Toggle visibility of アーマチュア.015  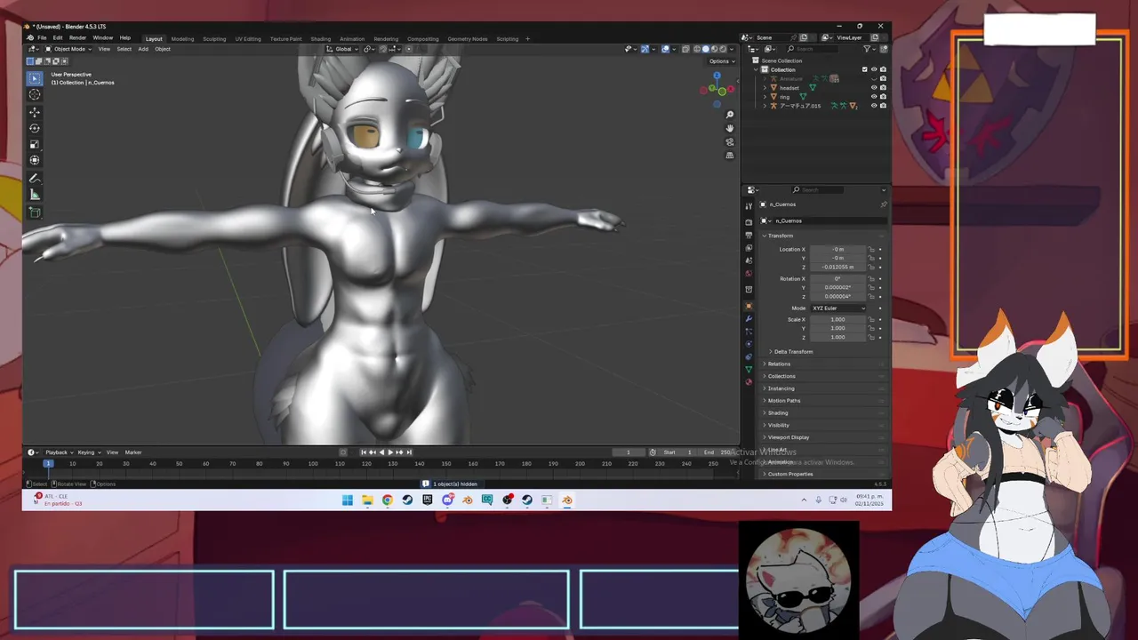pyautogui.click(x=873, y=106)
